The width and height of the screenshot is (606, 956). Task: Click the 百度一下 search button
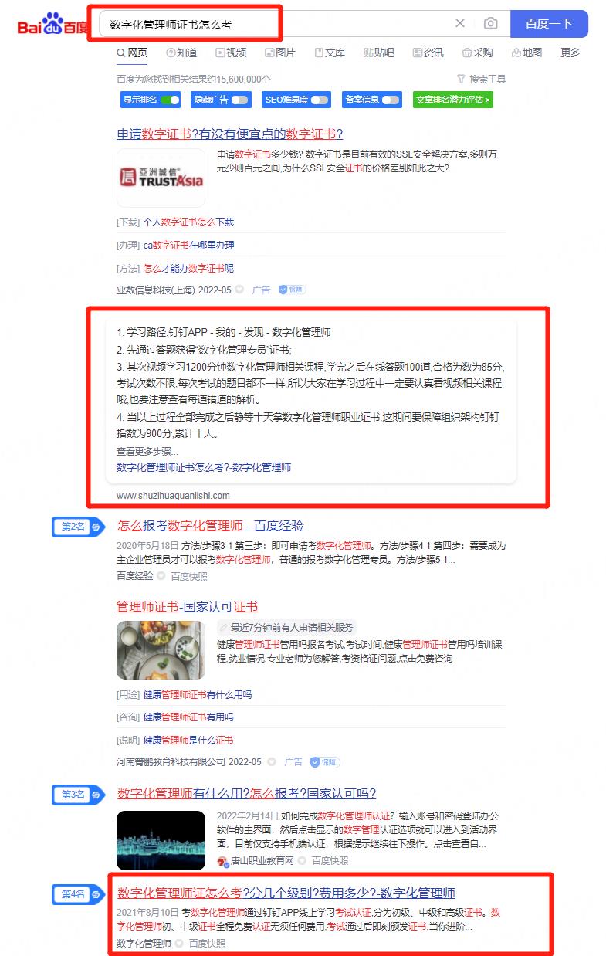549,23
